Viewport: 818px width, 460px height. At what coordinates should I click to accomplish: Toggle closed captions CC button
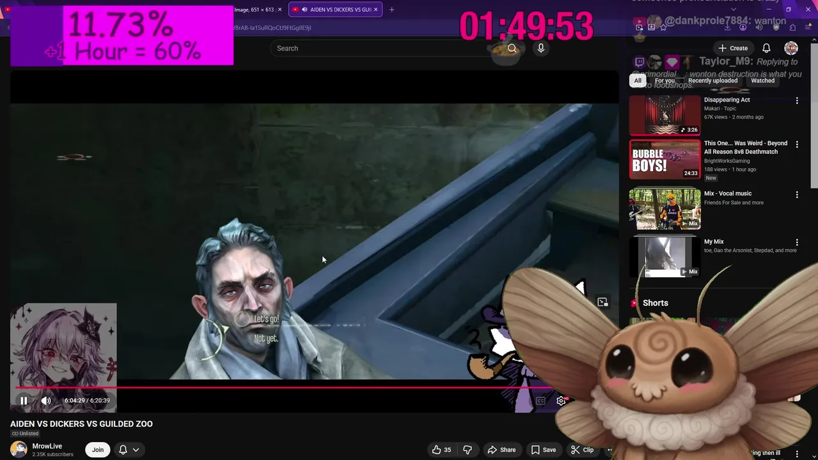541,401
